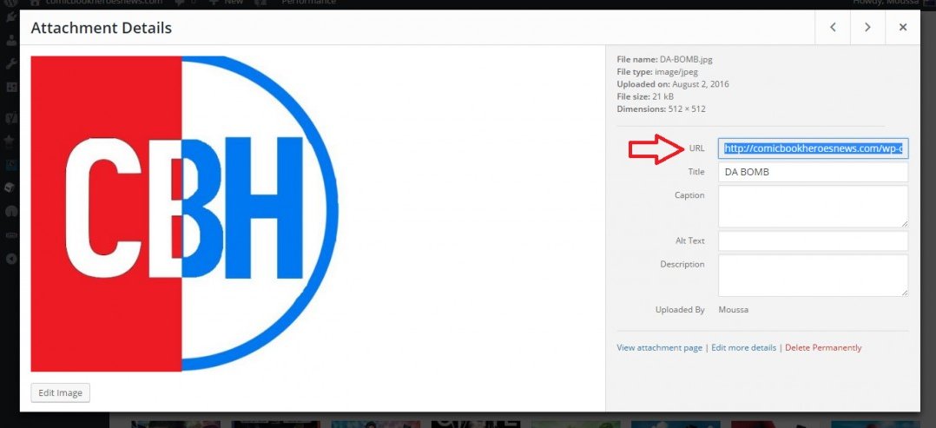Open Yoast SEO icon in WordPress sidebar
Viewport: 936px width, 428px height.
(10, 117)
